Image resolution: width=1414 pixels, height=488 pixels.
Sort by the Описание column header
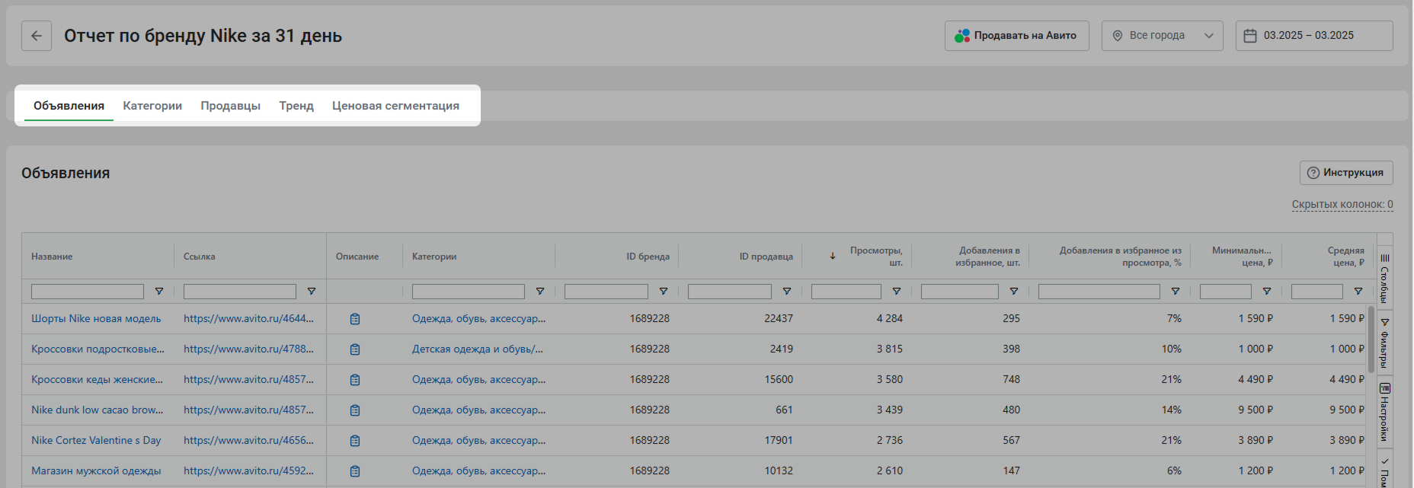(357, 257)
